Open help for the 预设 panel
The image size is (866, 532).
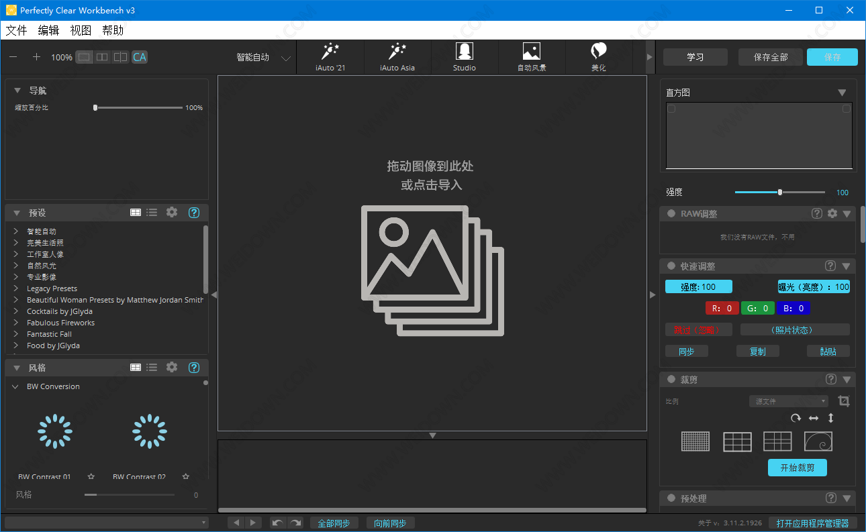click(x=194, y=213)
